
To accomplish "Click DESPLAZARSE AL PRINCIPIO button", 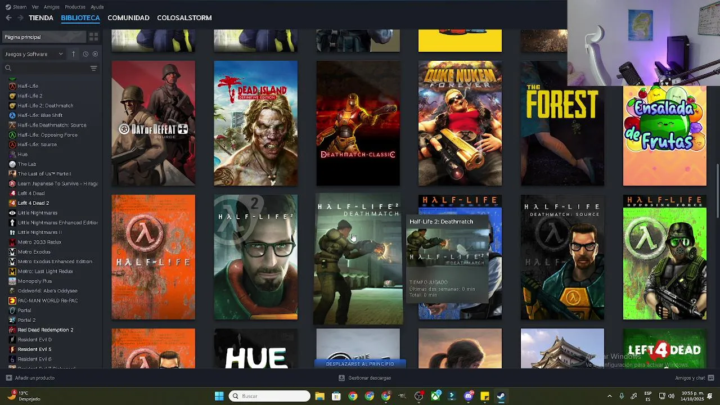I will click(360, 364).
